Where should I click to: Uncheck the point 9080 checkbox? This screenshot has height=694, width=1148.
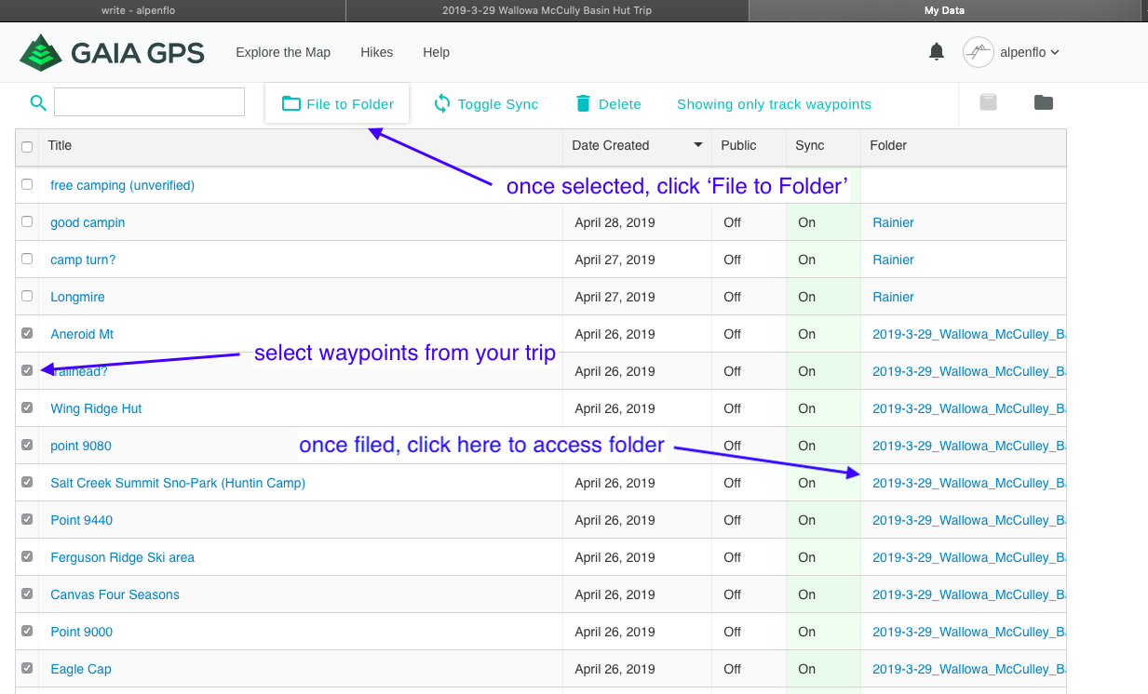pyautogui.click(x=27, y=445)
